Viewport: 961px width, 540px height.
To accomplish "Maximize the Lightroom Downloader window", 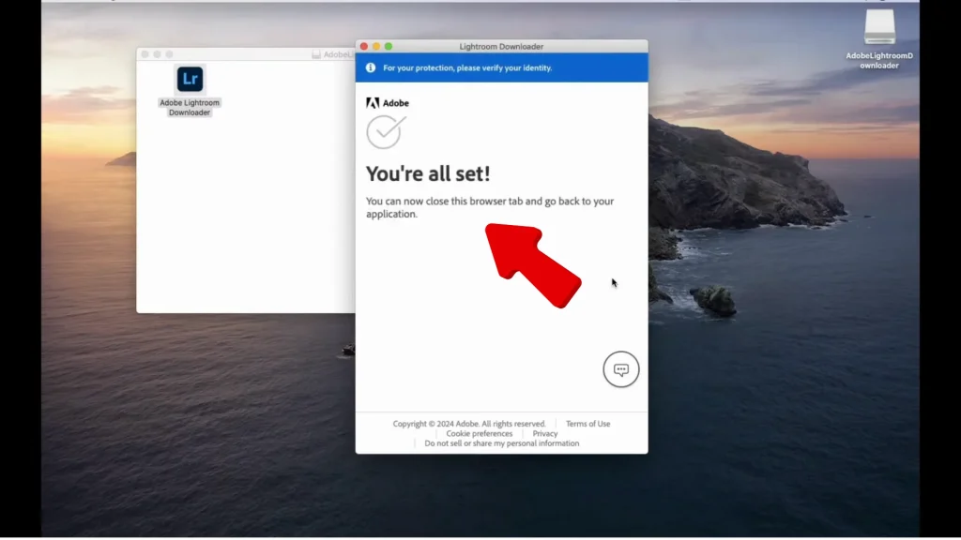I will [x=389, y=47].
